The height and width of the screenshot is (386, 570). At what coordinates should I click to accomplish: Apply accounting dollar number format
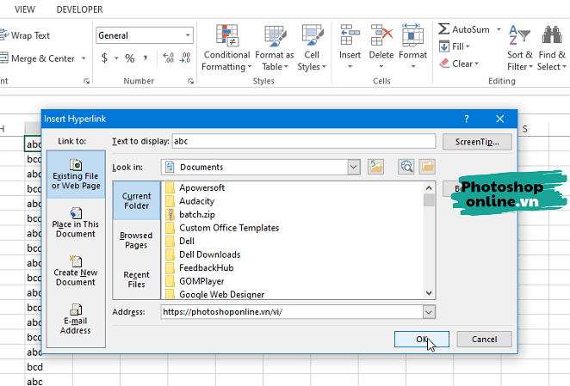[104, 58]
